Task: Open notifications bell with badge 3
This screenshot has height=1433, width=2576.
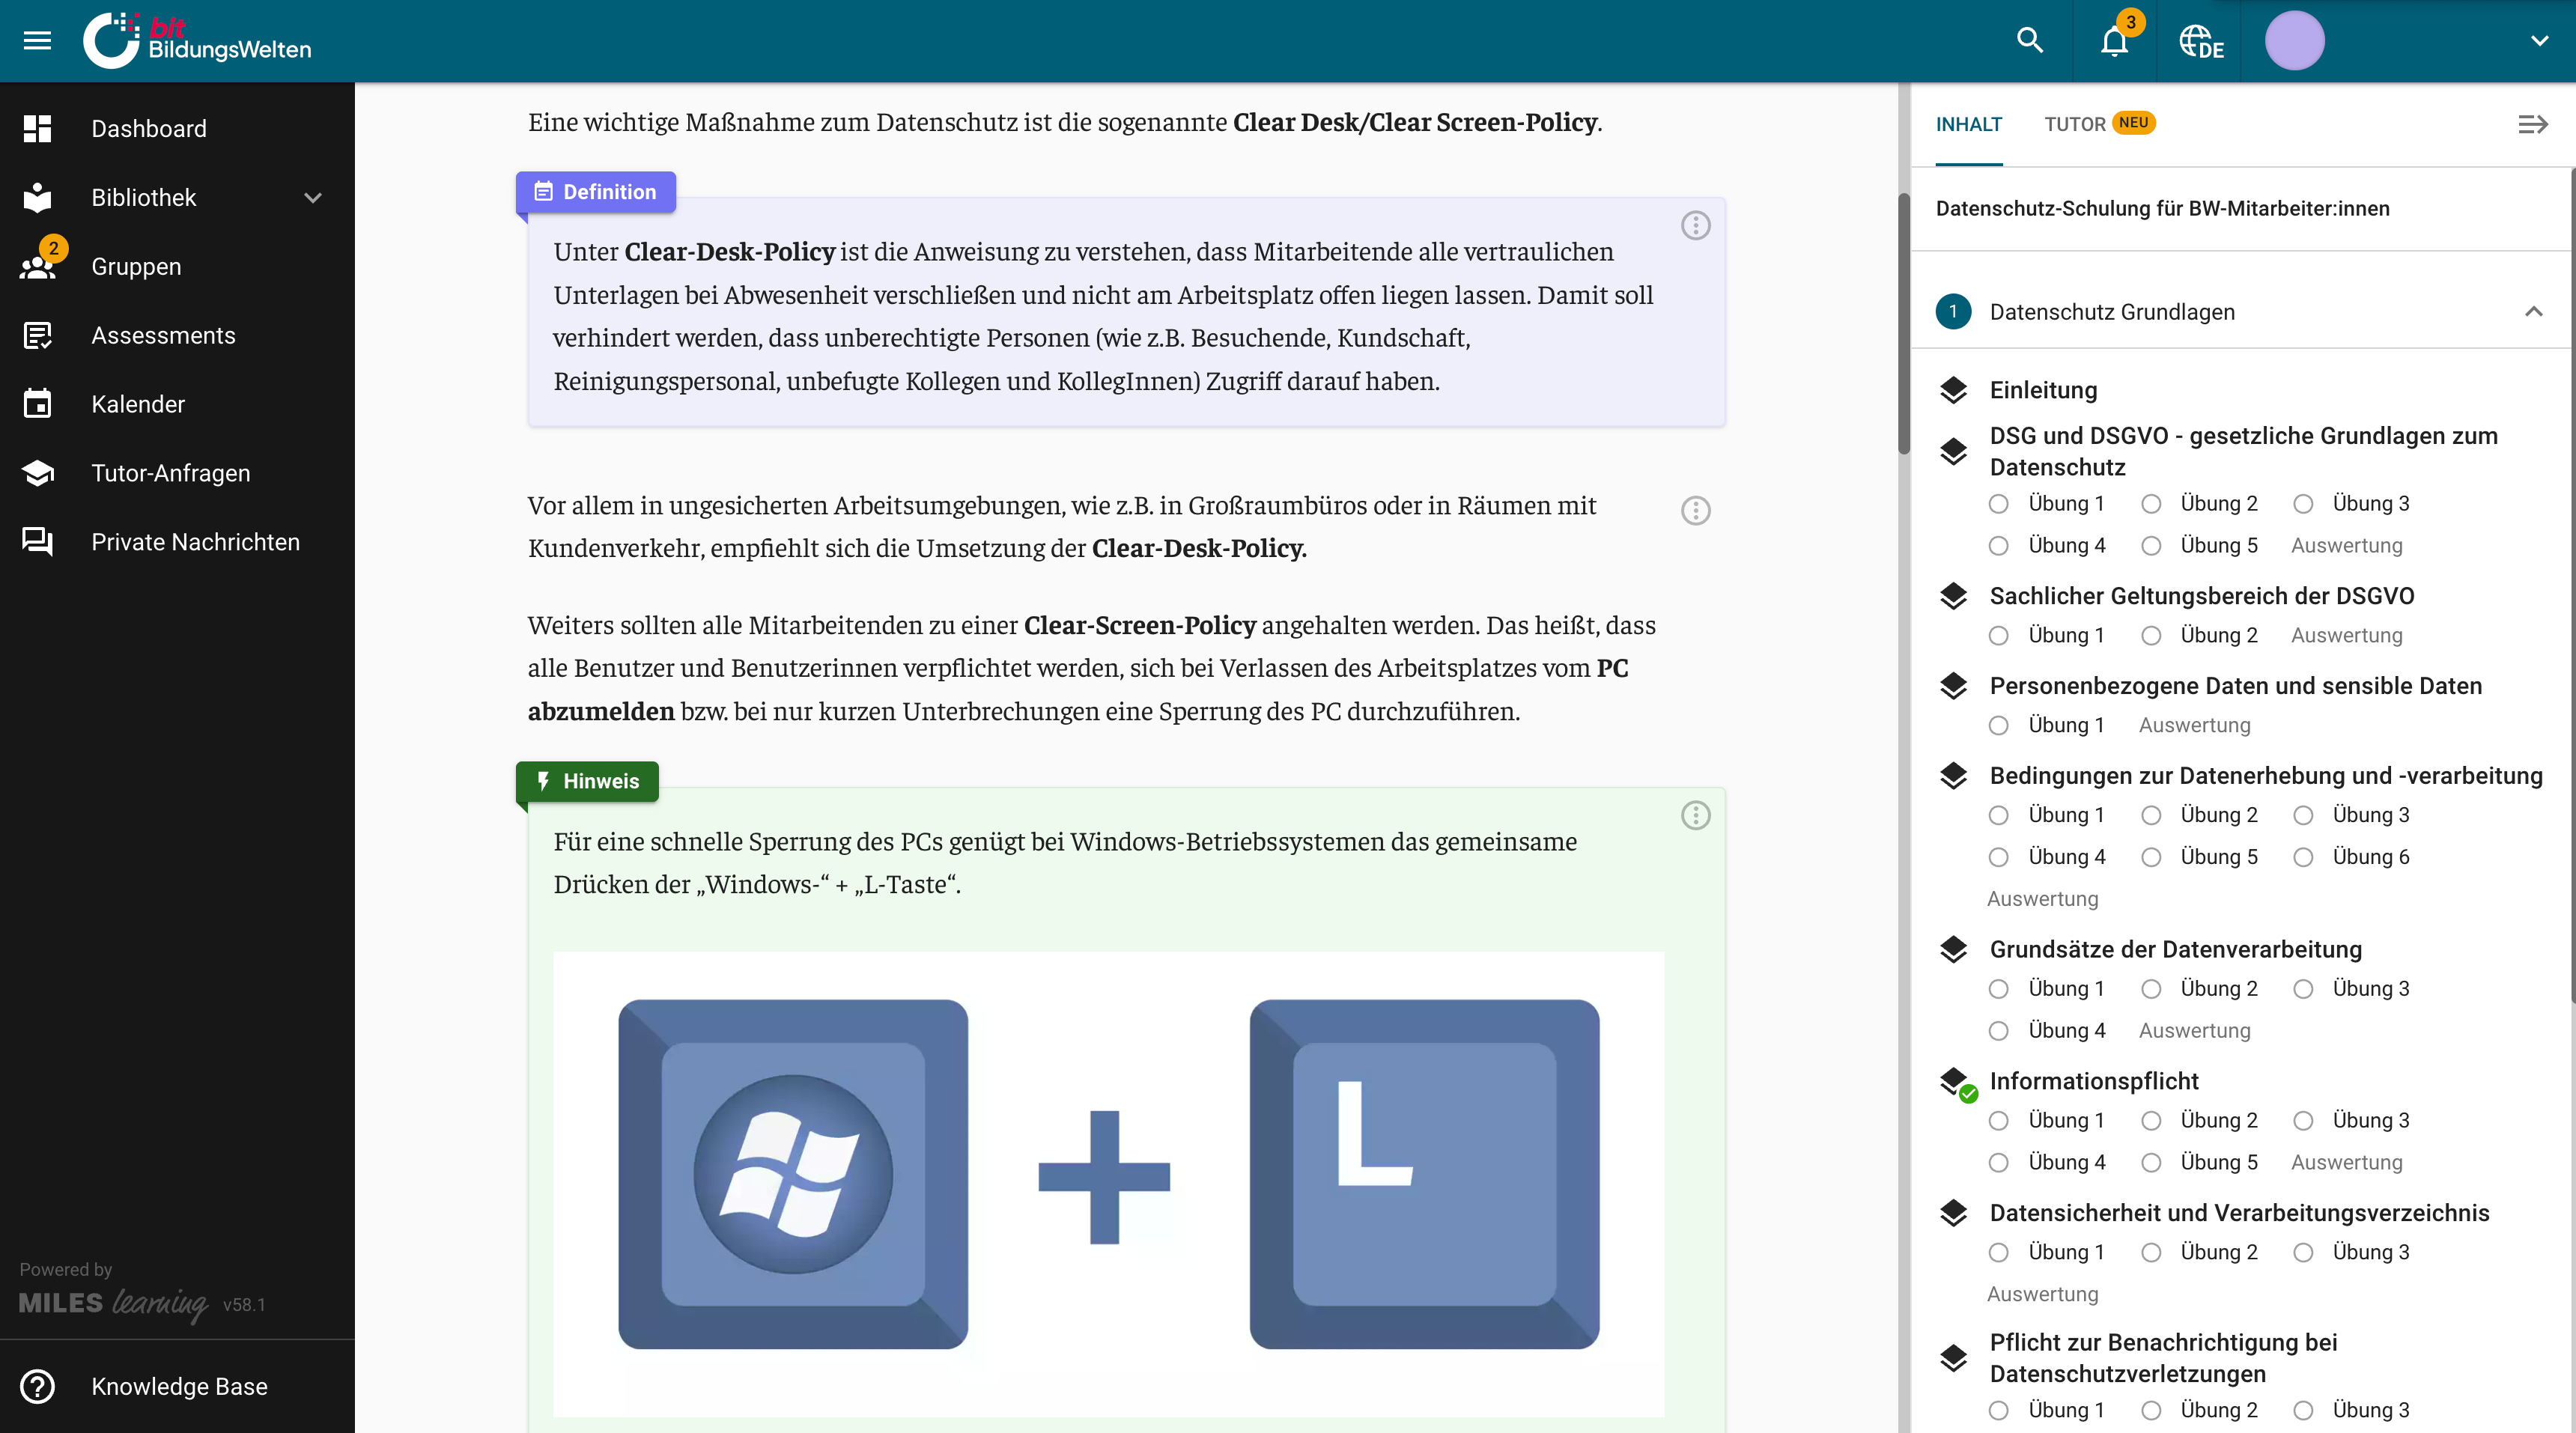Action: [x=2114, y=41]
